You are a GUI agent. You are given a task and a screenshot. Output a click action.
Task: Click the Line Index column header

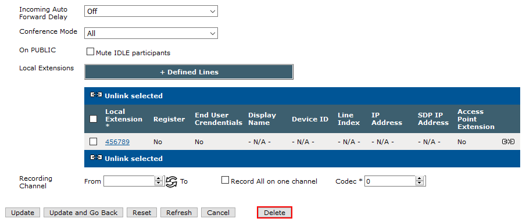click(349, 119)
